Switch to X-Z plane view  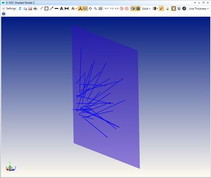click(x=117, y=8)
